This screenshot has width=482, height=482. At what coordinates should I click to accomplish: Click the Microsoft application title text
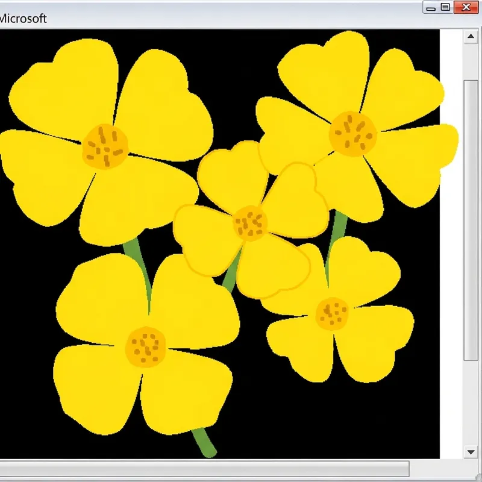[22, 19]
